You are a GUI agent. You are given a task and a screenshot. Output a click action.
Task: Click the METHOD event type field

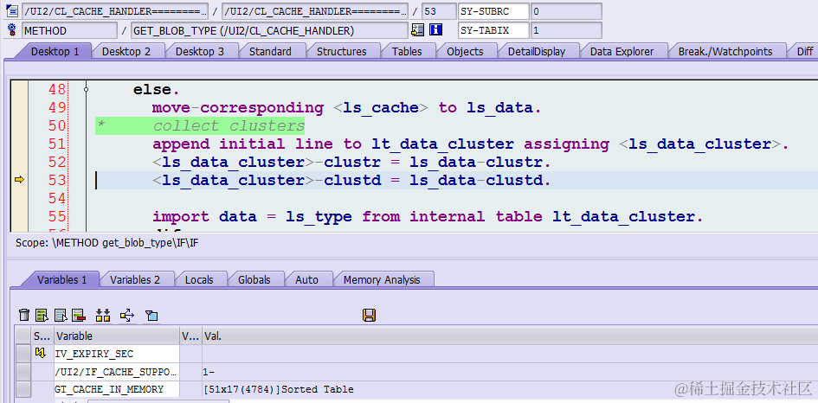[x=70, y=30]
